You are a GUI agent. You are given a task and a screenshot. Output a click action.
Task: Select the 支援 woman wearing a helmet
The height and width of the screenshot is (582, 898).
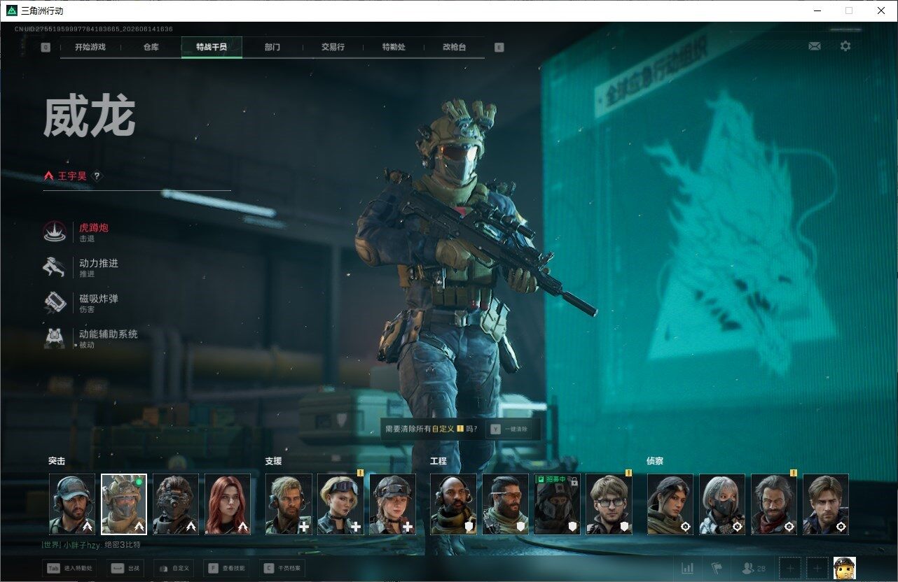click(392, 504)
